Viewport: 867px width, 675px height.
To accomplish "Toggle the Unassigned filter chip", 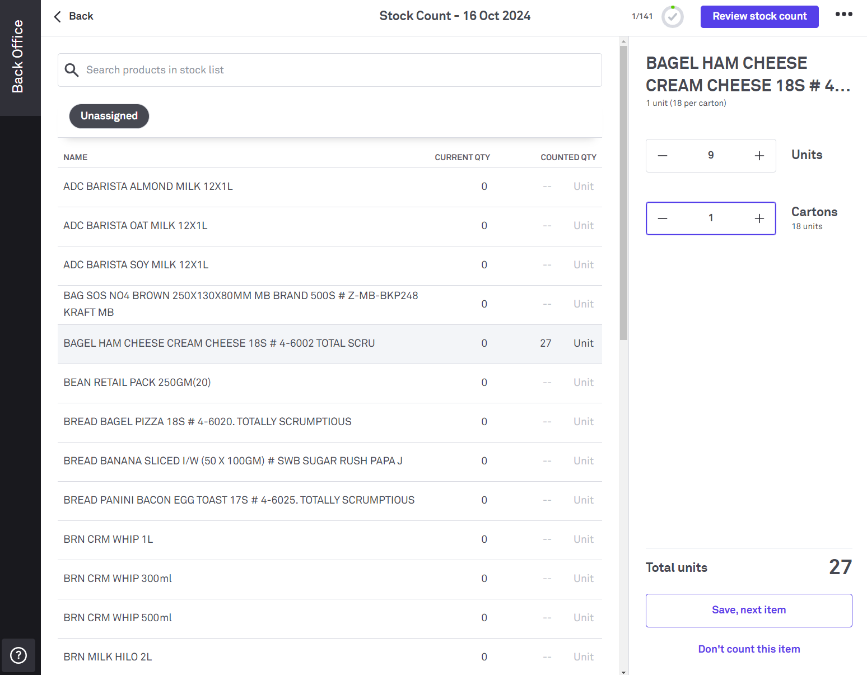I will 109,116.
